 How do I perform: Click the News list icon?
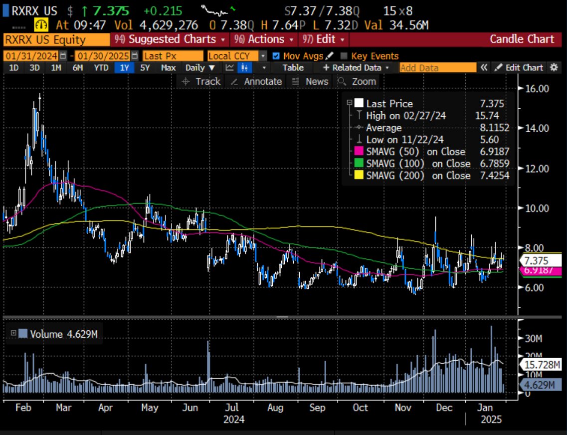coord(295,82)
